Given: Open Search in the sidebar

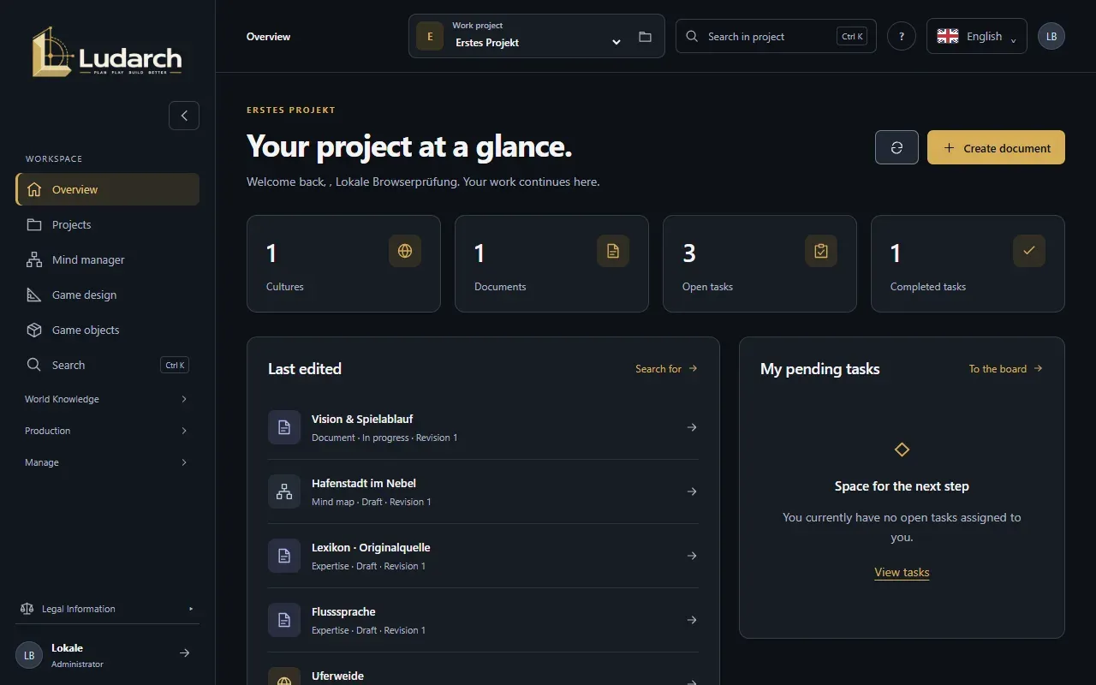Looking at the screenshot, I should tap(107, 365).
